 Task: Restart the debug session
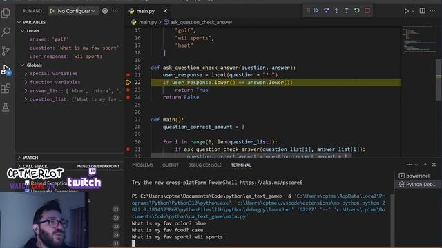tap(357, 10)
